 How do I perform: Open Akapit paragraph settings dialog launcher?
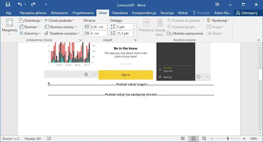135,40
